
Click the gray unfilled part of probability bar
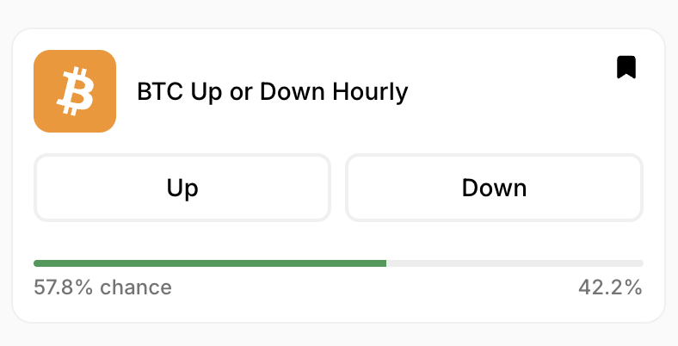[x=515, y=263]
